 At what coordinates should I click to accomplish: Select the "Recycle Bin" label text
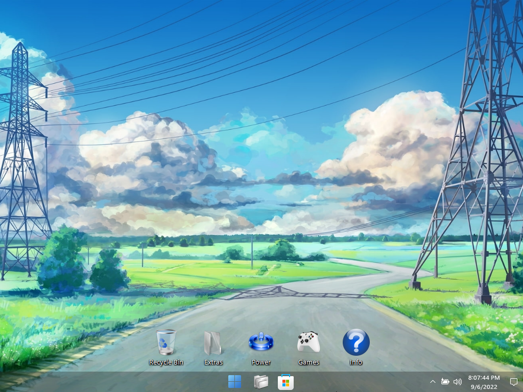coord(166,362)
